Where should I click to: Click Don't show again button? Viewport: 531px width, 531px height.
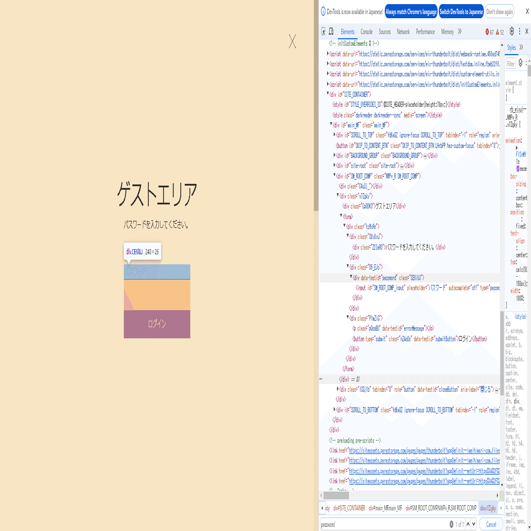tap(499, 12)
